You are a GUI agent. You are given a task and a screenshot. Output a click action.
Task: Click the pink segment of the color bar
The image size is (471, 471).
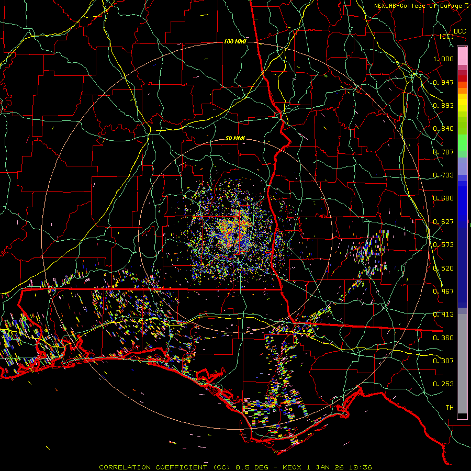coord(462,55)
